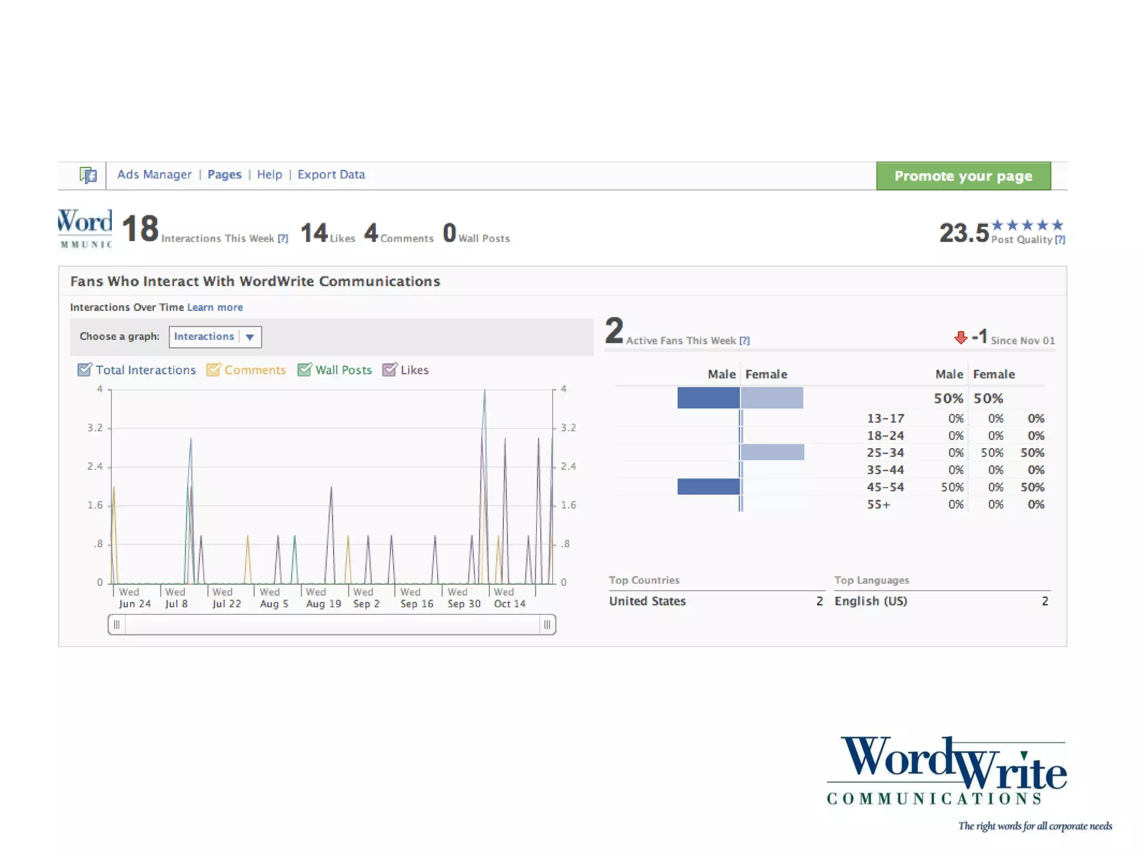Screen dimensions: 1140x855
Task: Open Ads Manager menu link
Action: pos(154,175)
